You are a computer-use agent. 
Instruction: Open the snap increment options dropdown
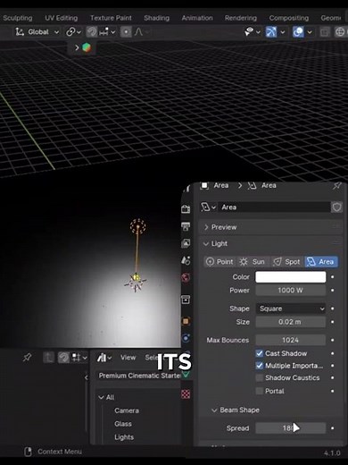click(x=106, y=32)
